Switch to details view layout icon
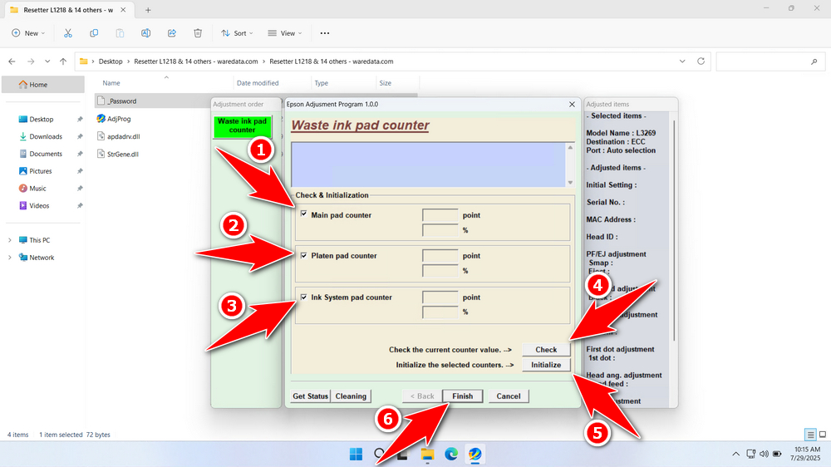Screen dimensions: 831x467 point(810,435)
